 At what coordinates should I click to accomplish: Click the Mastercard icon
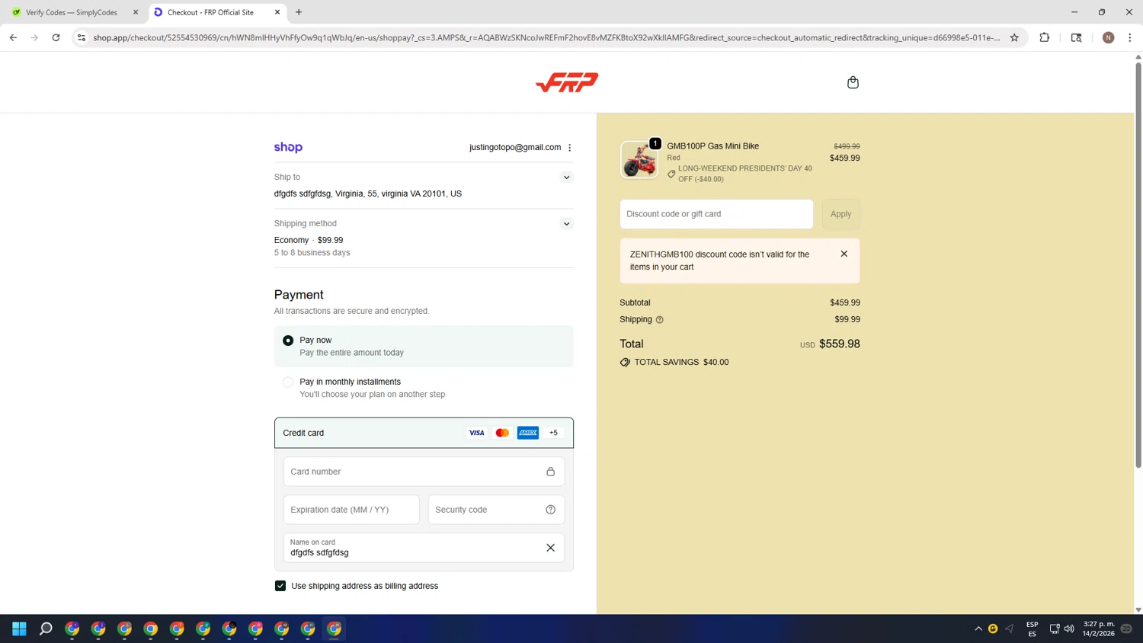[502, 433]
